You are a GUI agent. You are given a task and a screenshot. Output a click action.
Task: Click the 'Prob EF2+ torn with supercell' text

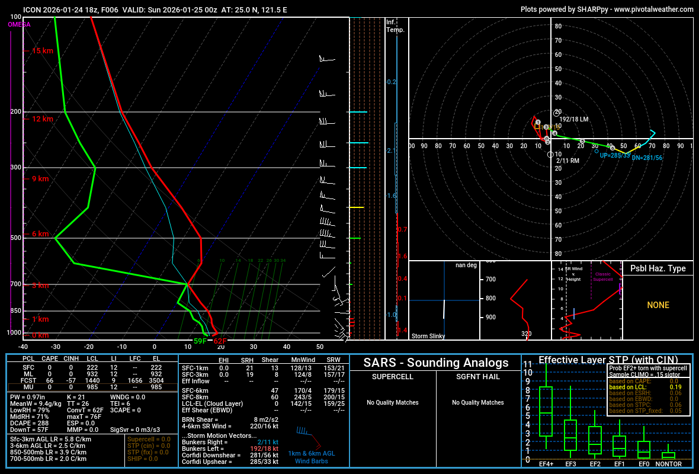pos(647,369)
